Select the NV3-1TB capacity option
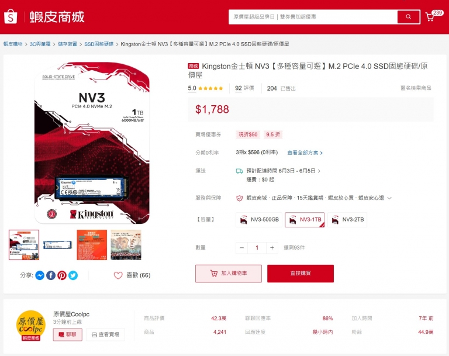The image size is (449, 356). [305, 220]
